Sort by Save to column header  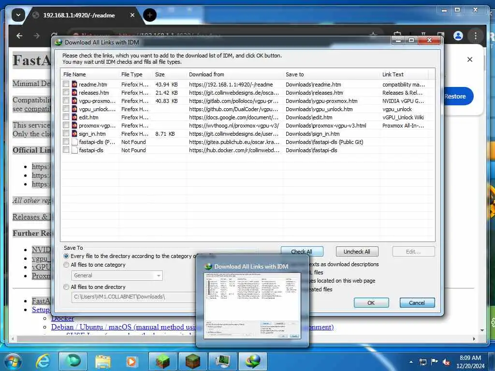point(294,74)
